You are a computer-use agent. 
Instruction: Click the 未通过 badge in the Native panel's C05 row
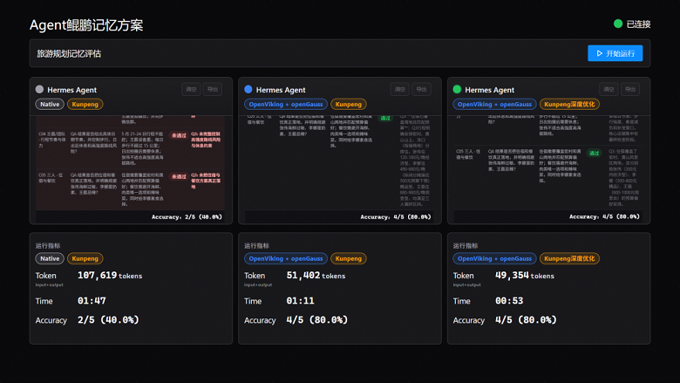pos(179,176)
